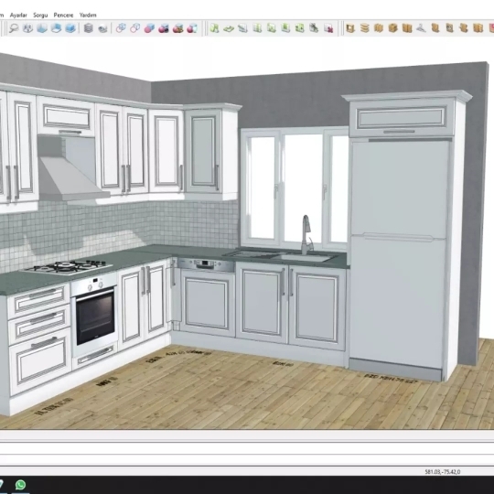494x494 pixels.
Task: Select the window above the sink
Action: (295, 188)
